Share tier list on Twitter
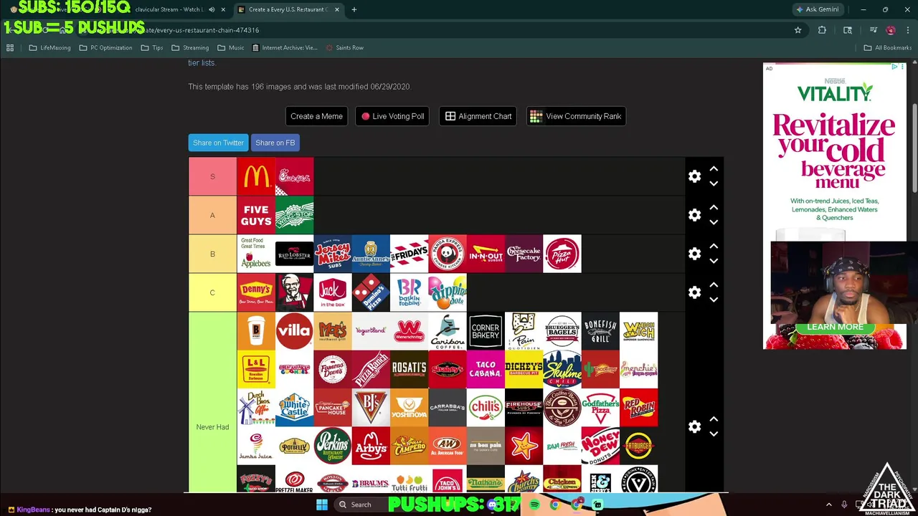The width and height of the screenshot is (918, 516). (x=218, y=143)
